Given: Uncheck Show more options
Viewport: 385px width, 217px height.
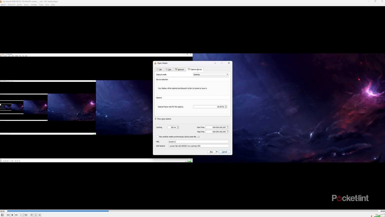Looking at the screenshot, I should (x=156, y=119).
